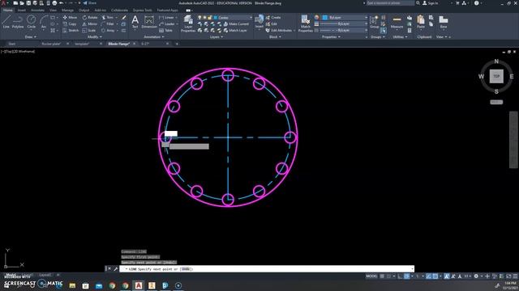Expand the Annotation panel
This screenshot has width=519, height=291.
(154, 37)
